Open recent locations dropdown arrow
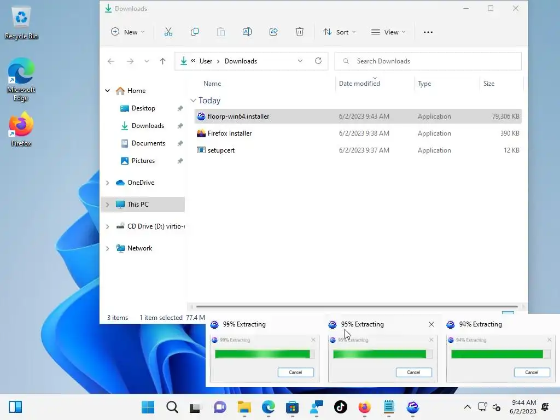This screenshot has height=420, width=560. point(147,61)
